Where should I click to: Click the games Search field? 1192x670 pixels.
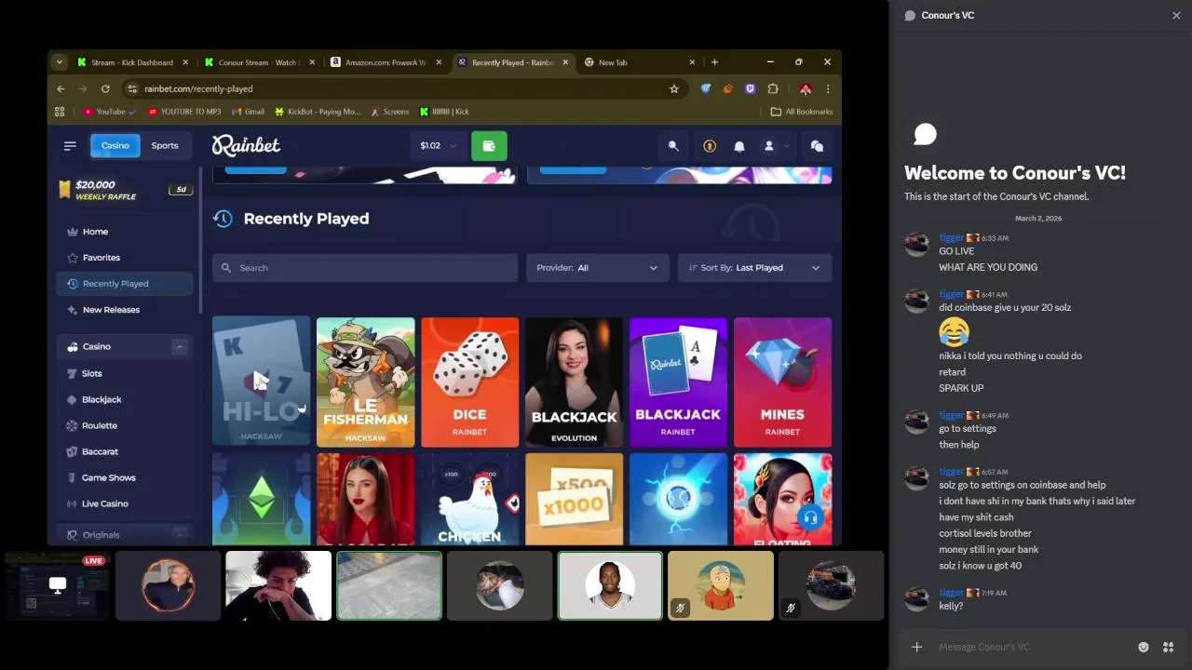point(364,268)
